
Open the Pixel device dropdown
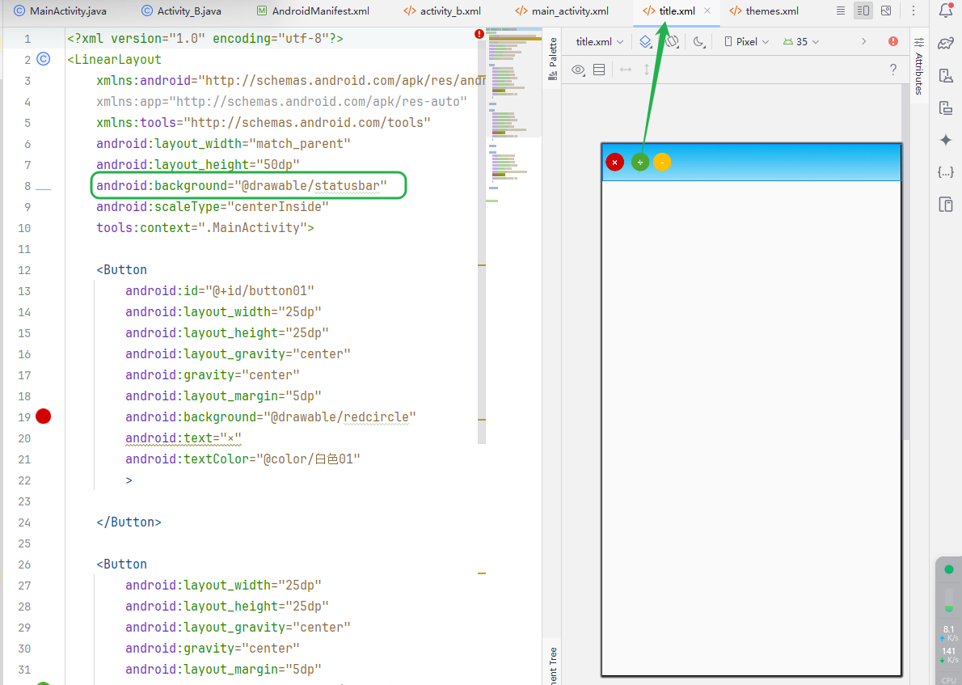click(x=747, y=42)
